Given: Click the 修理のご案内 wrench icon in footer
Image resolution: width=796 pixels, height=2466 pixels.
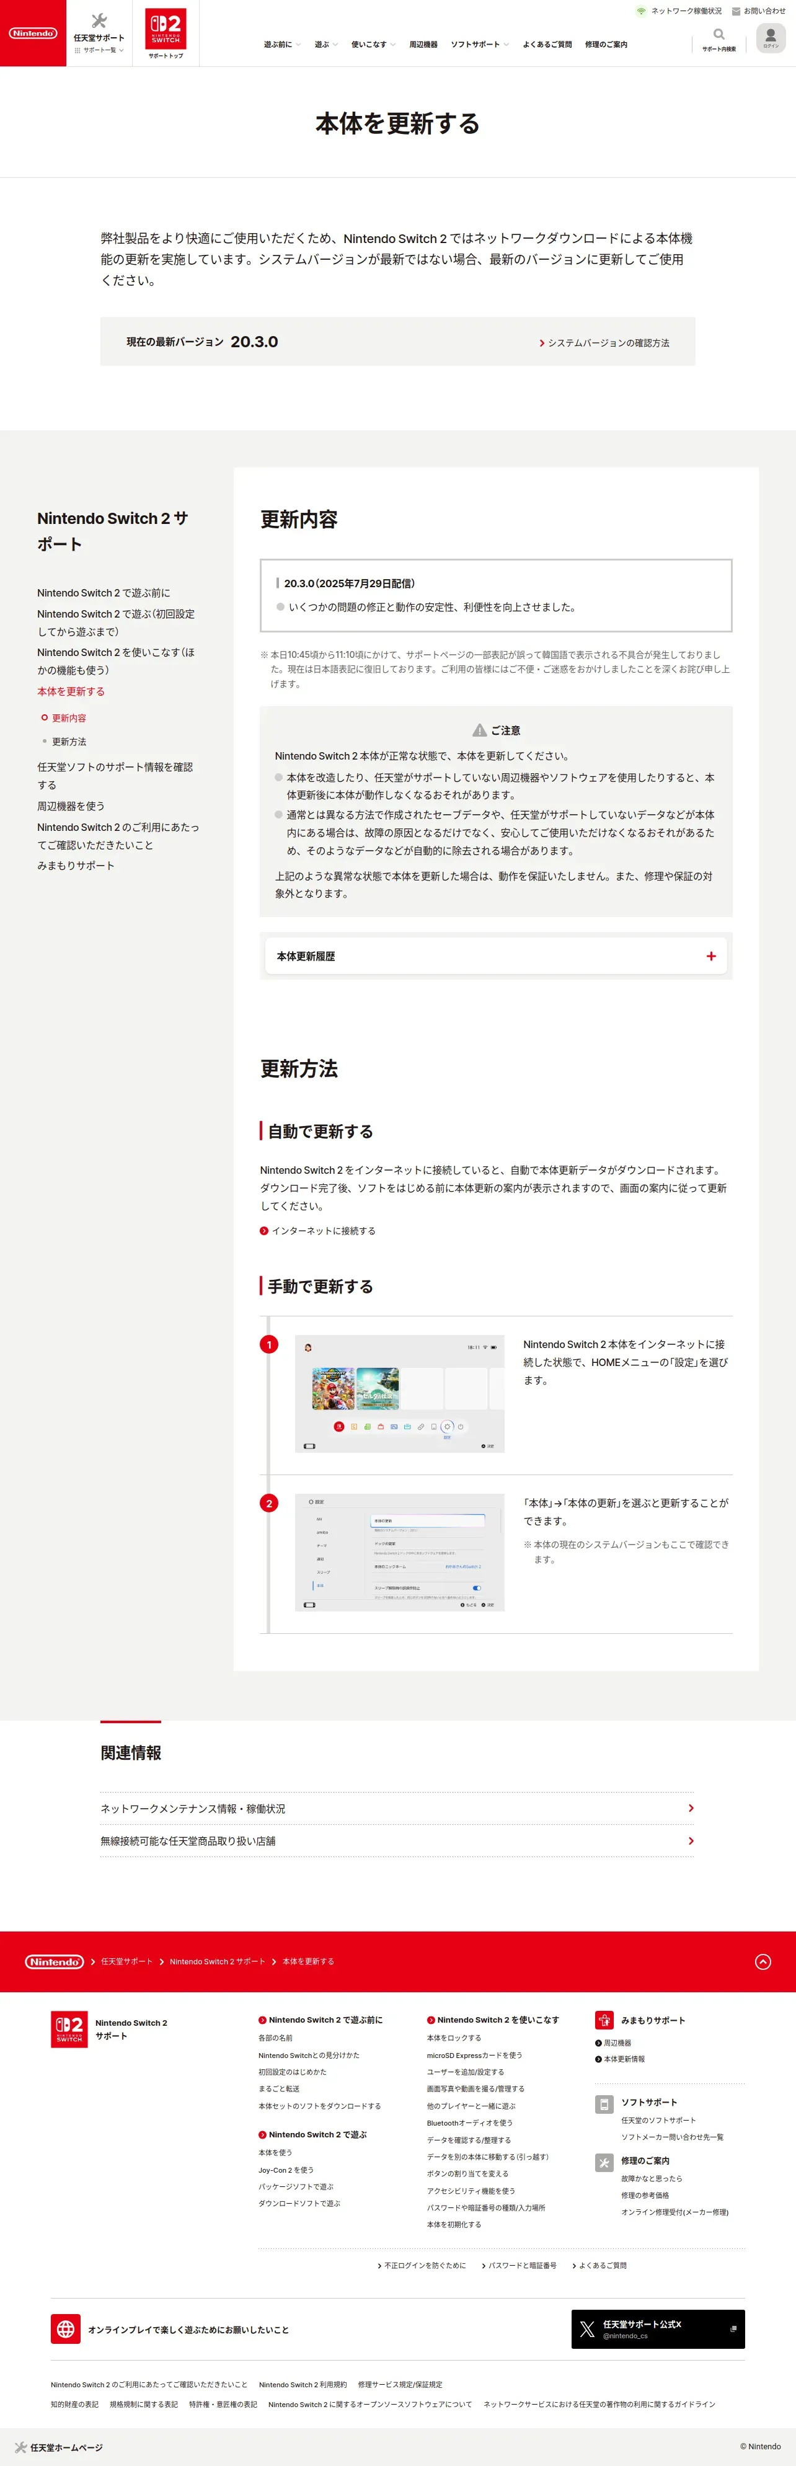Looking at the screenshot, I should pos(604,2163).
